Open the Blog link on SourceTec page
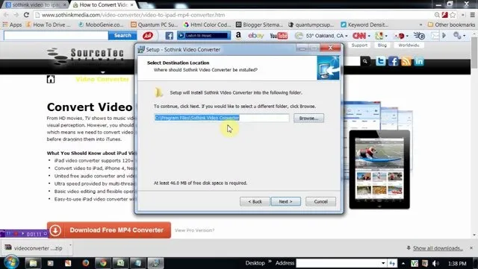The height and width of the screenshot is (269, 478). coord(382,45)
